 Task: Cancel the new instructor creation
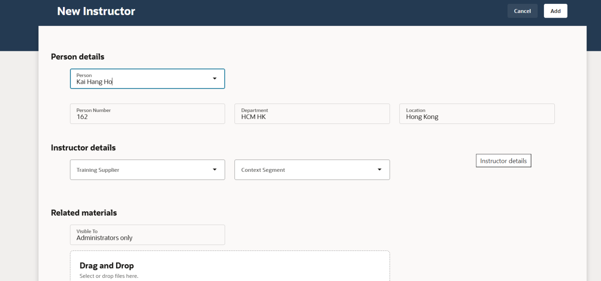point(522,11)
